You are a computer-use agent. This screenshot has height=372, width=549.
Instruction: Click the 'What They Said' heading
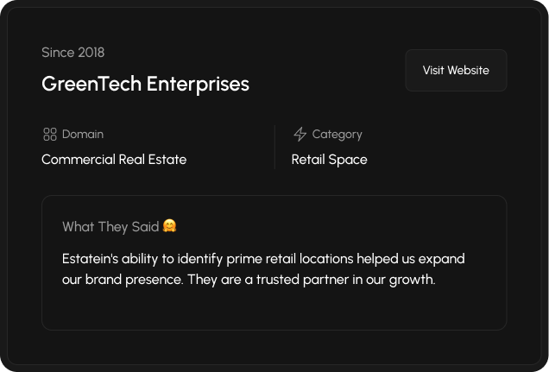click(110, 227)
